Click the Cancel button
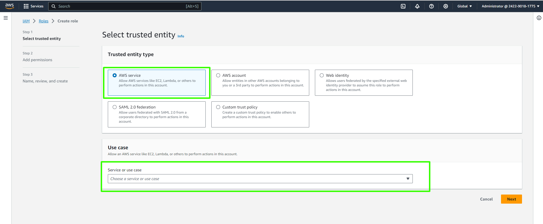The image size is (543, 224). click(x=486, y=199)
